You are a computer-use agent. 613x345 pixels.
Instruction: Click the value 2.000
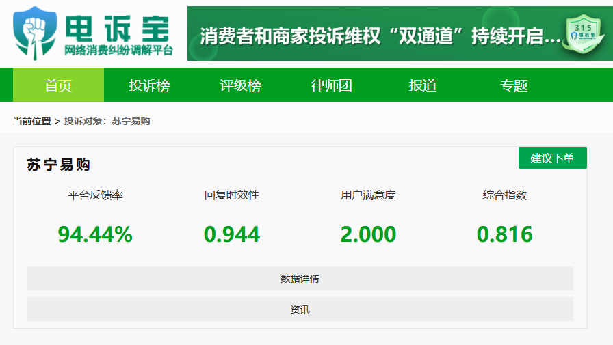368,234
